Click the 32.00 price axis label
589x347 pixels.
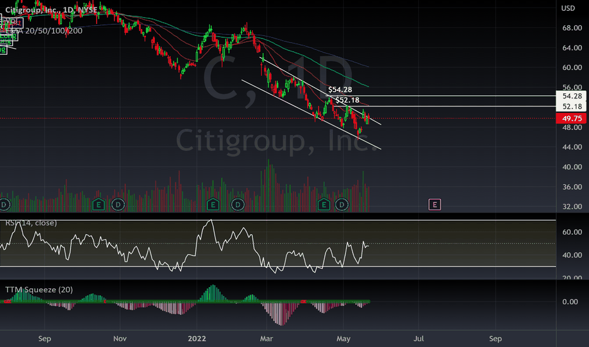572,207
